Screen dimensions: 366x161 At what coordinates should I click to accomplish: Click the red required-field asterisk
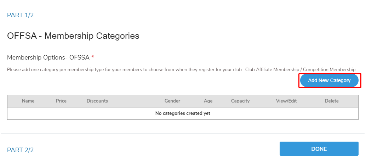(93, 57)
